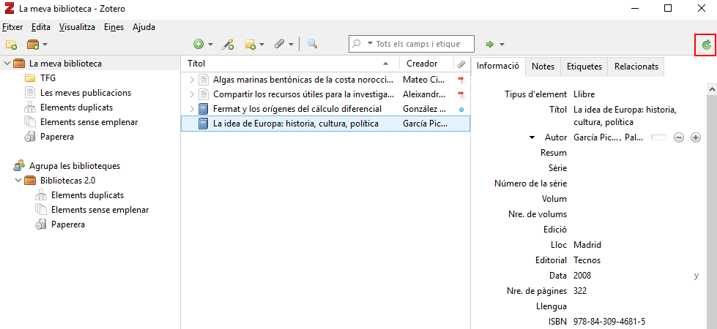
Task: Open the Autor creator type dropdown
Action: coord(532,137)
